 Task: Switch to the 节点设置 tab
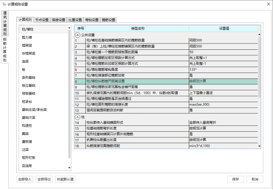click(42, 20)
